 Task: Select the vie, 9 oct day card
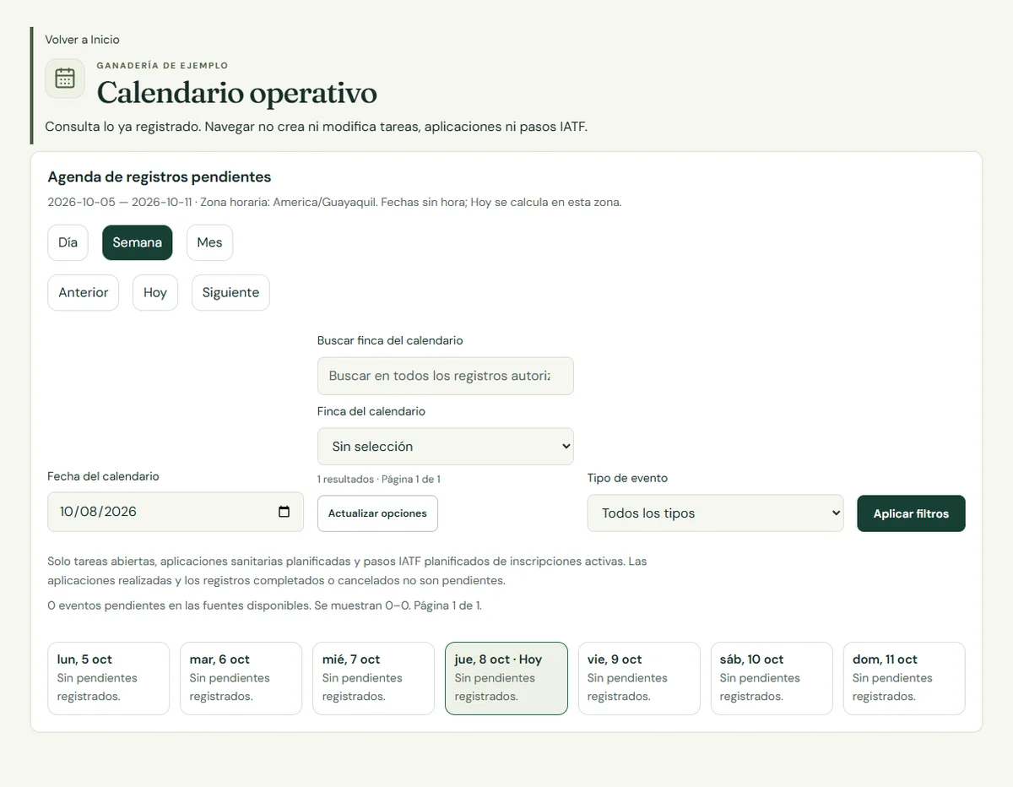point(639,678)
